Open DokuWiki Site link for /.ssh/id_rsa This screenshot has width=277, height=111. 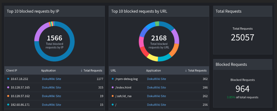click(156, 96)
